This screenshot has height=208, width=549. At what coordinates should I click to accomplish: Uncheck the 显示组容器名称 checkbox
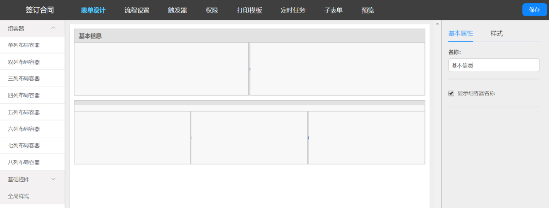tap(451, 93)
